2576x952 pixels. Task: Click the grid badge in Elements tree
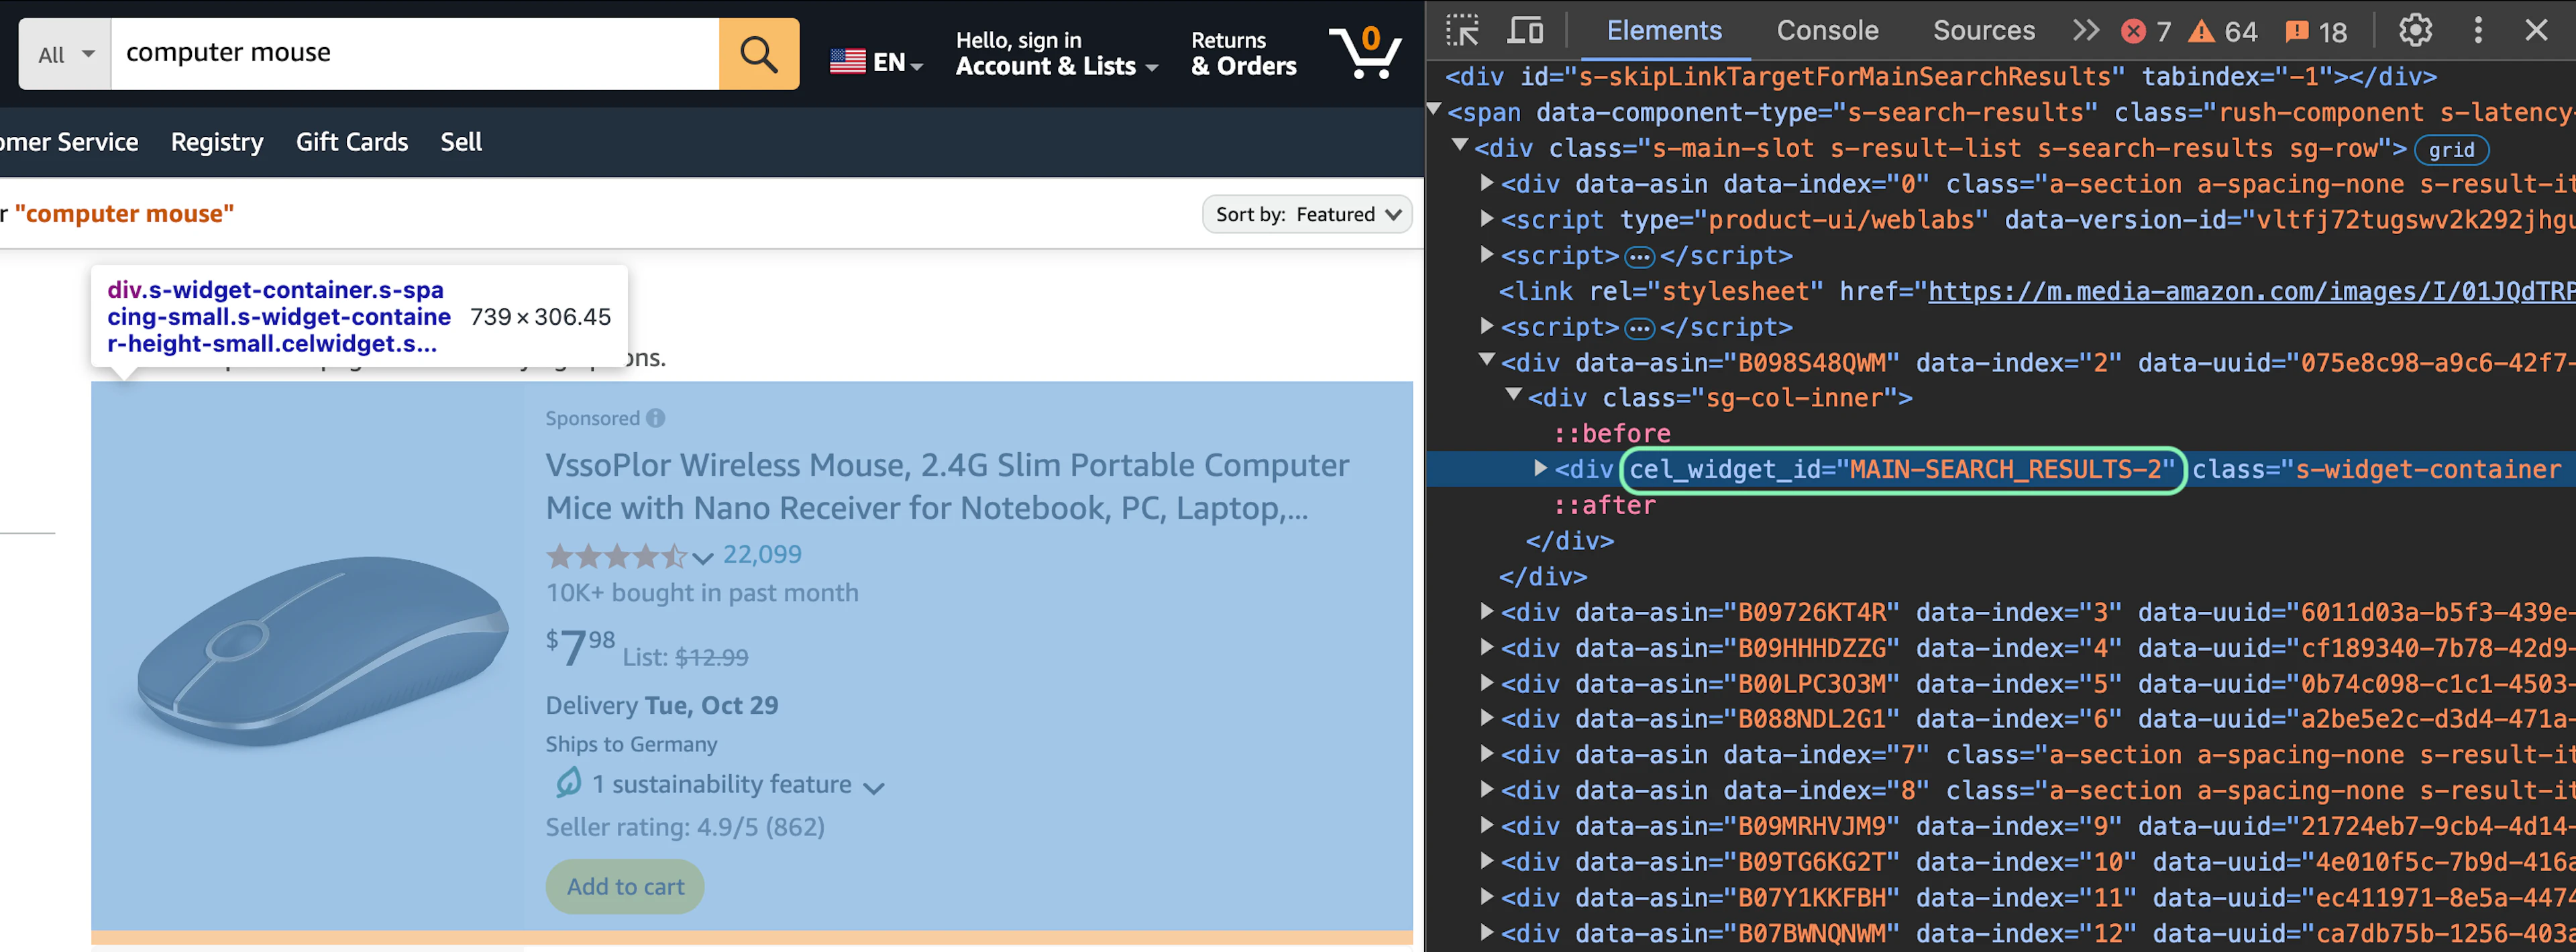[2451, 150]
